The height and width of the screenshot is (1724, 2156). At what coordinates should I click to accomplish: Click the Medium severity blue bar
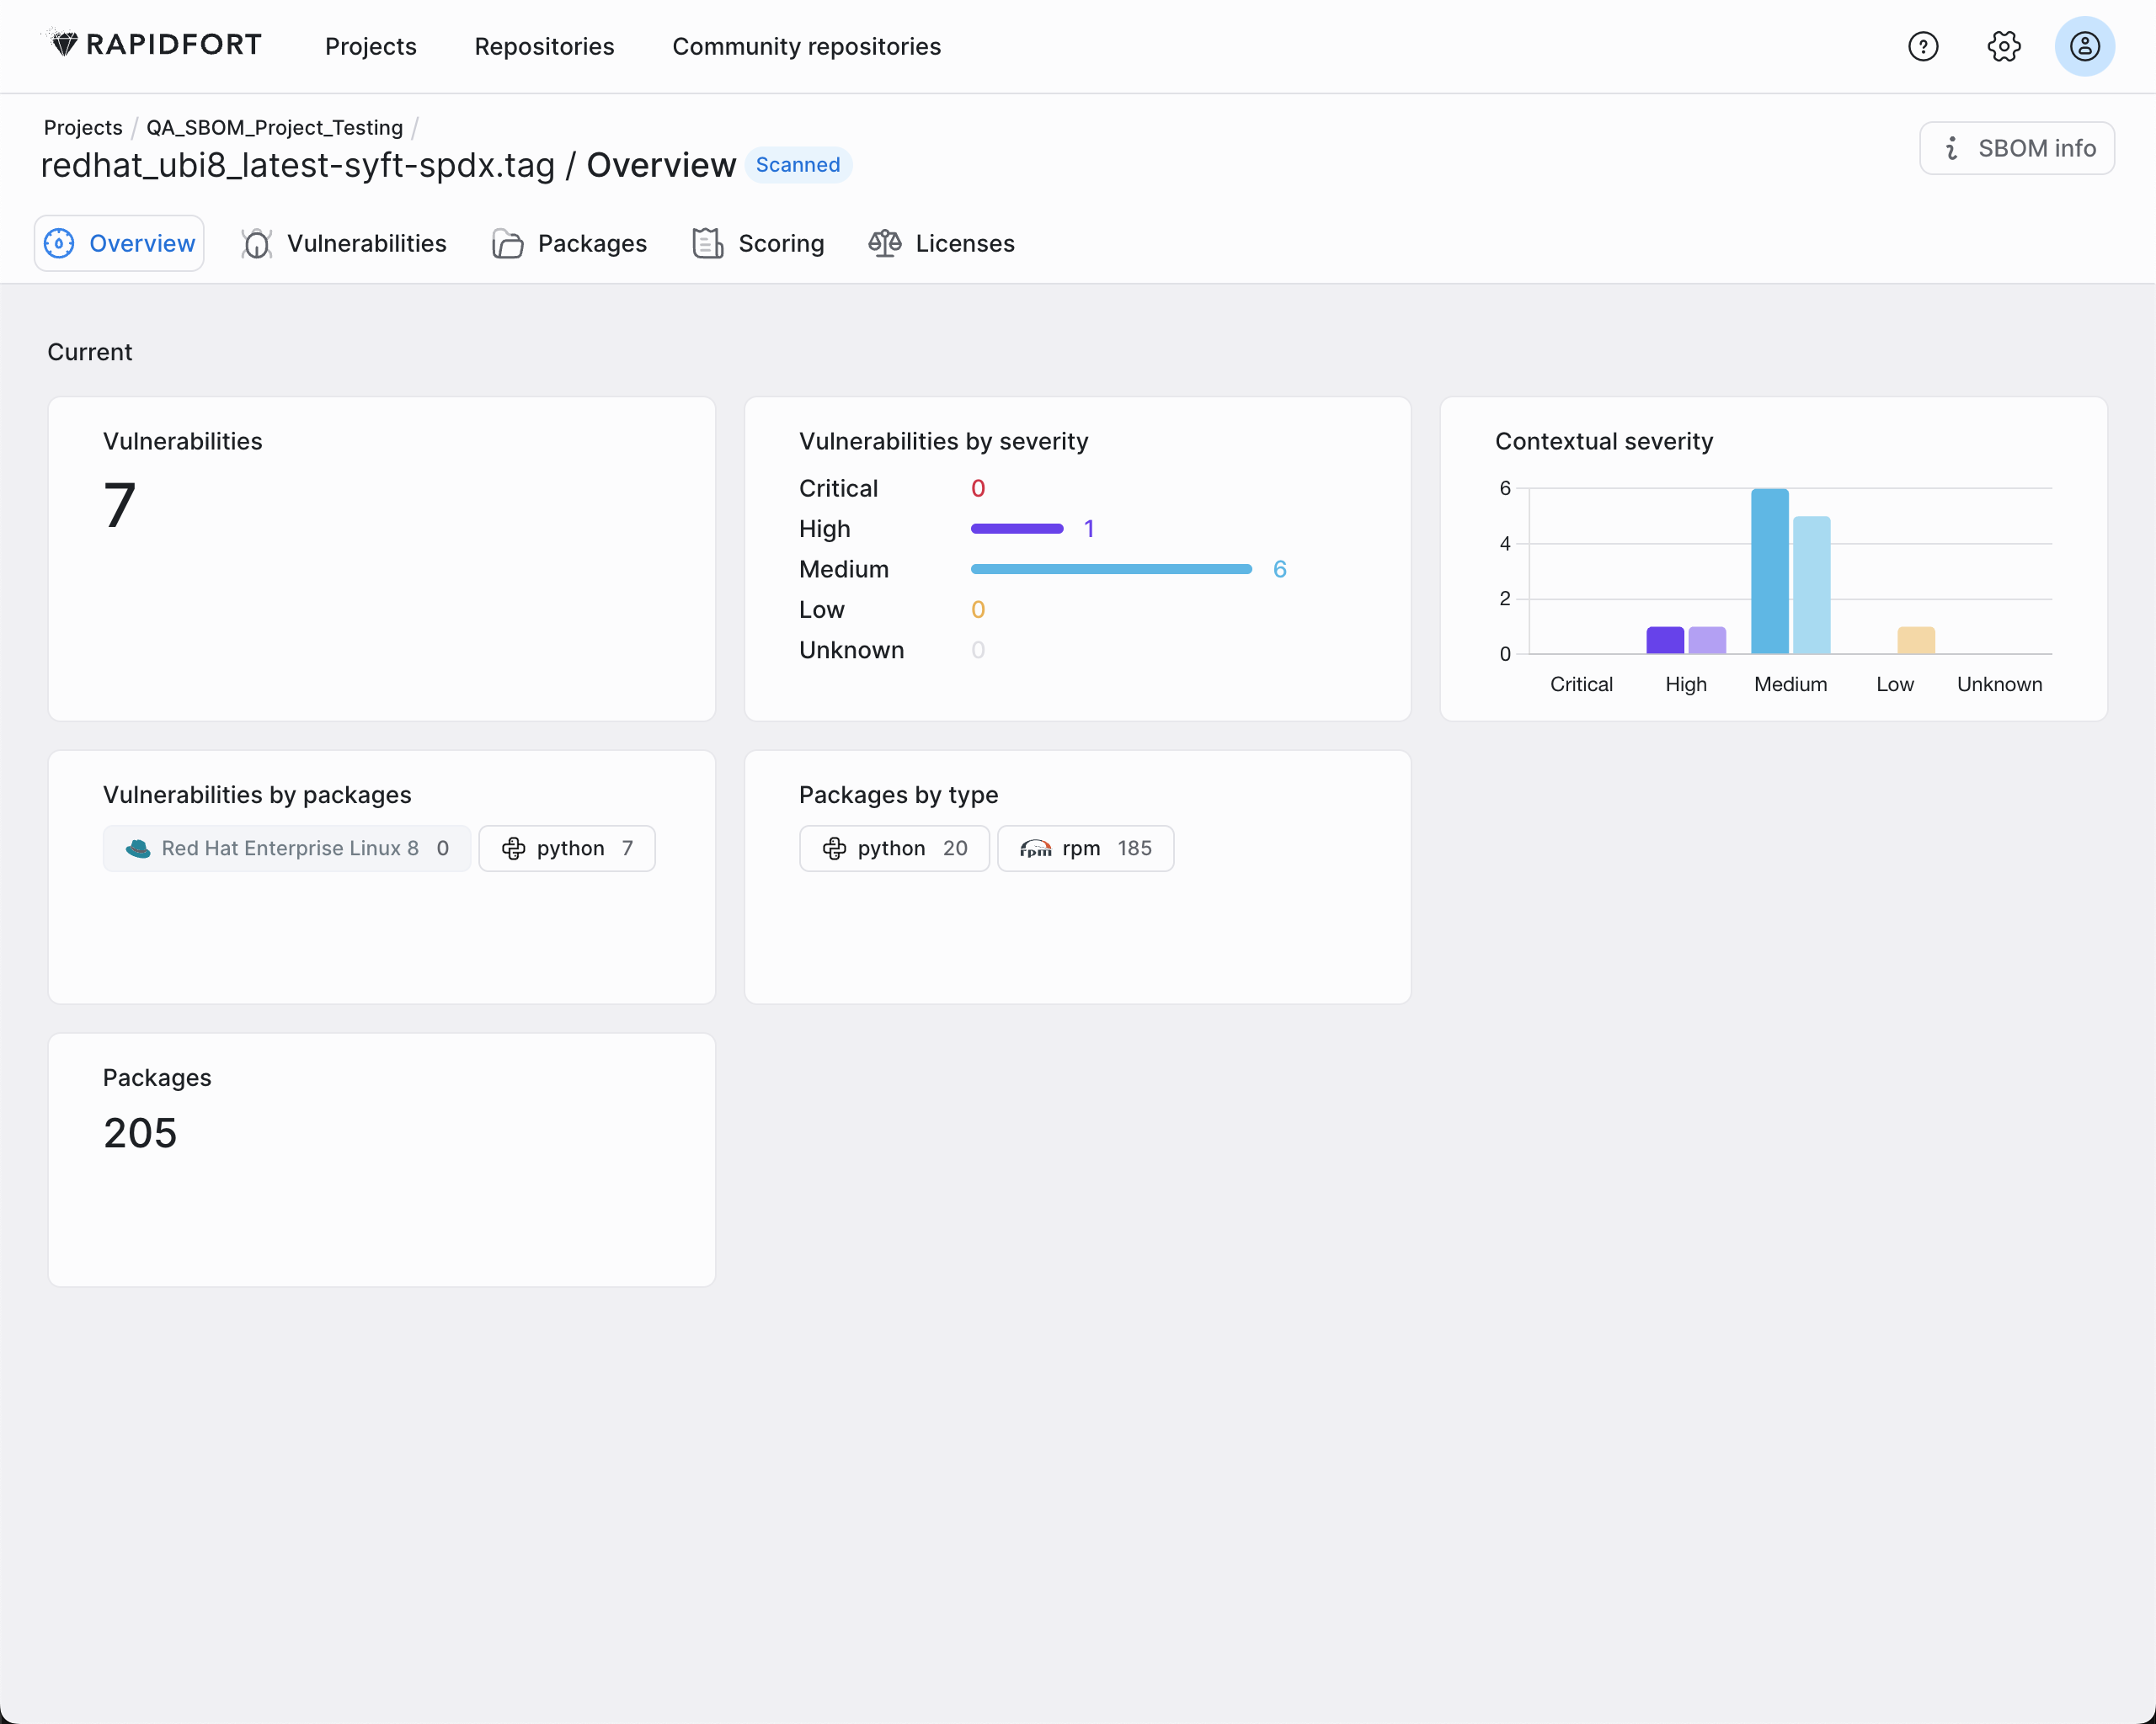coord(1111,569)
